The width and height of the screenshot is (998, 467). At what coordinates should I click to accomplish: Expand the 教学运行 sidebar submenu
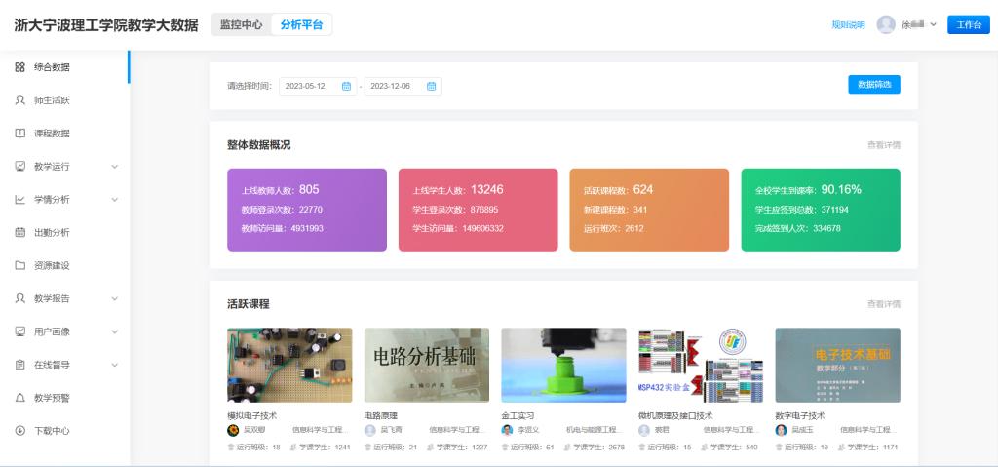pos(114,167)
